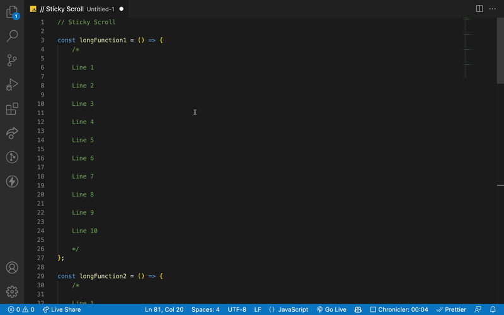
Task: Open the editor More Actions ellipsis
Action: (x=493, y=9)
